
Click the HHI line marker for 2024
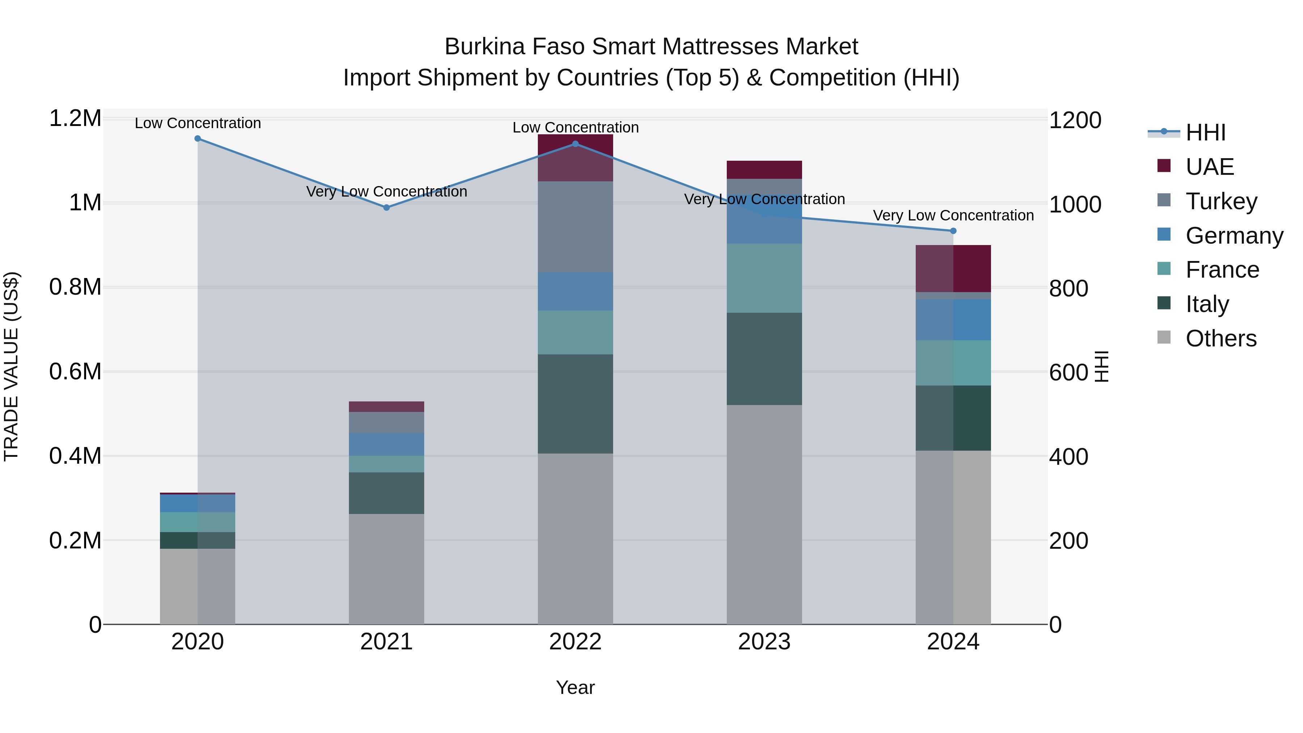pyautogui.click(x=953, y=231)
